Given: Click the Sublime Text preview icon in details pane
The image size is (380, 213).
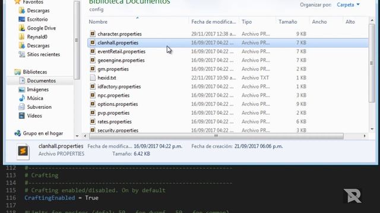Looking at the screenshot, I should click(23, 151).
